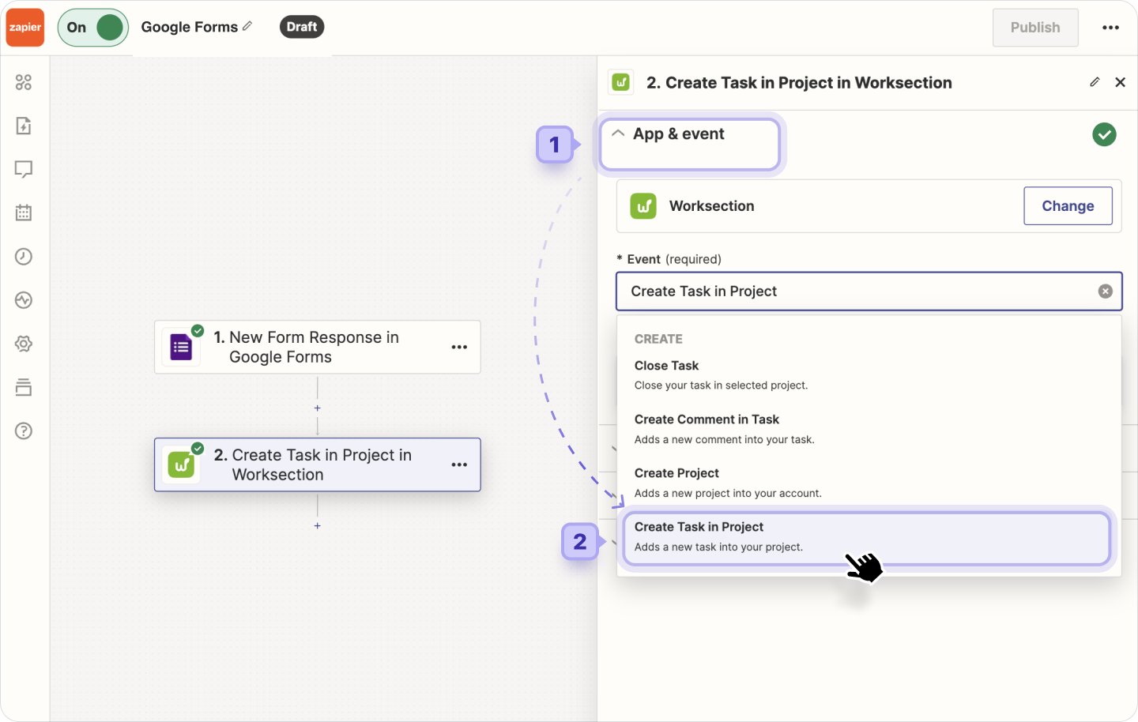Click the Publish button
Screen dimensions: 1138x722
[1034, 28]
